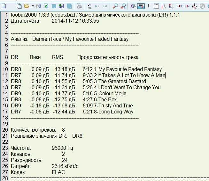Undo all changes with ALL icon

[89, 6]
